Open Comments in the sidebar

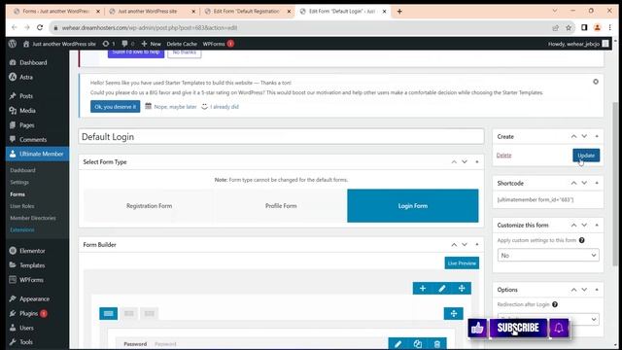click(x=33, y=140)
